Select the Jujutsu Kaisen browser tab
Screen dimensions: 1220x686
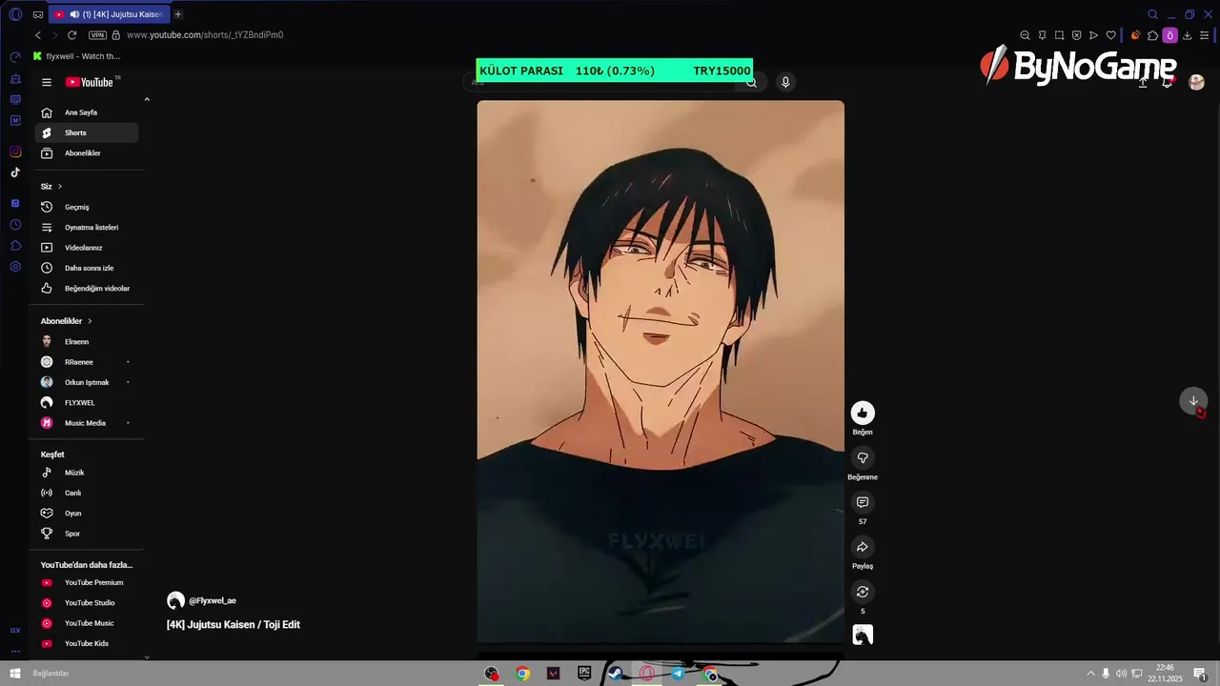point(108,14)
